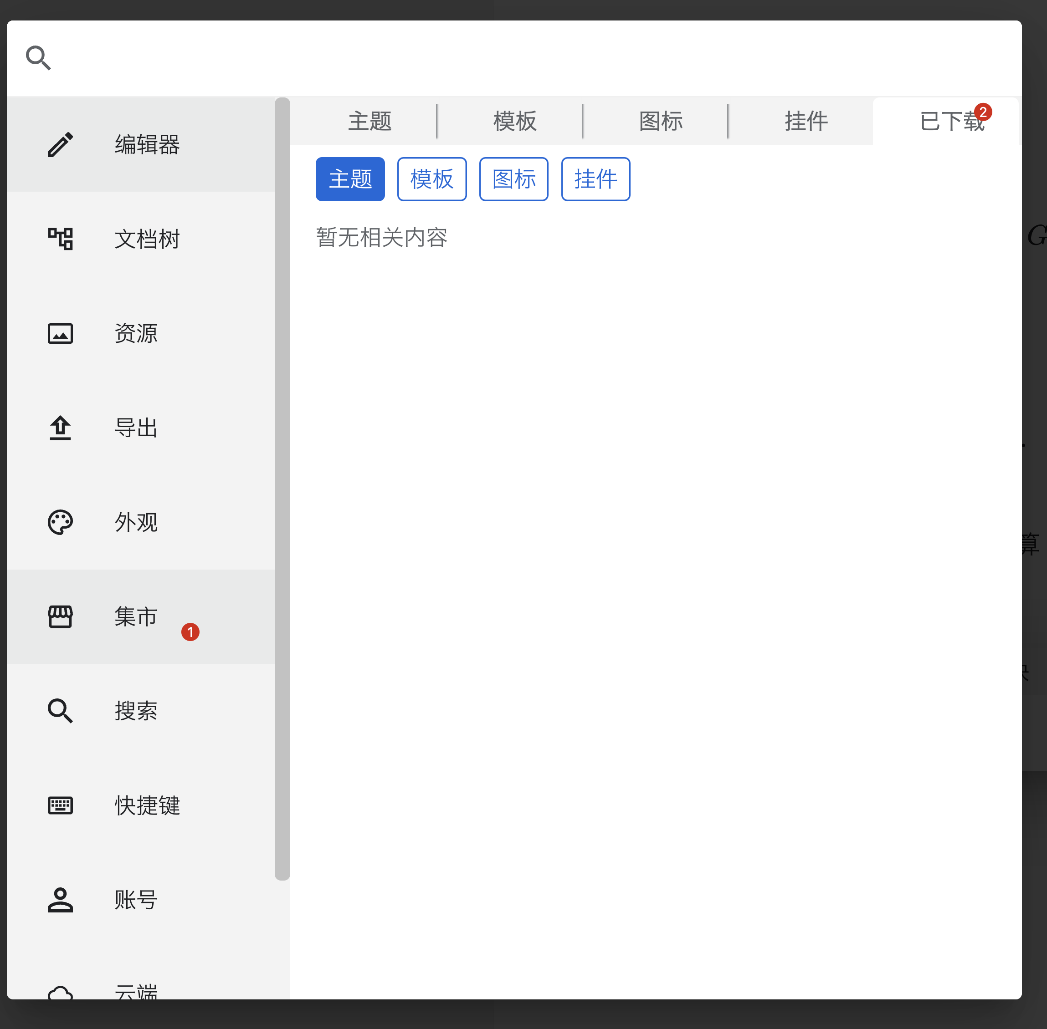The width and height of the screenshot is (1047, 1029).
Task: Click the pencil icon for 编辑器
Action: 60,145
